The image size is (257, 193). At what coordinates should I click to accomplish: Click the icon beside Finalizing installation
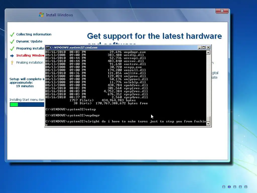point(12,63)
